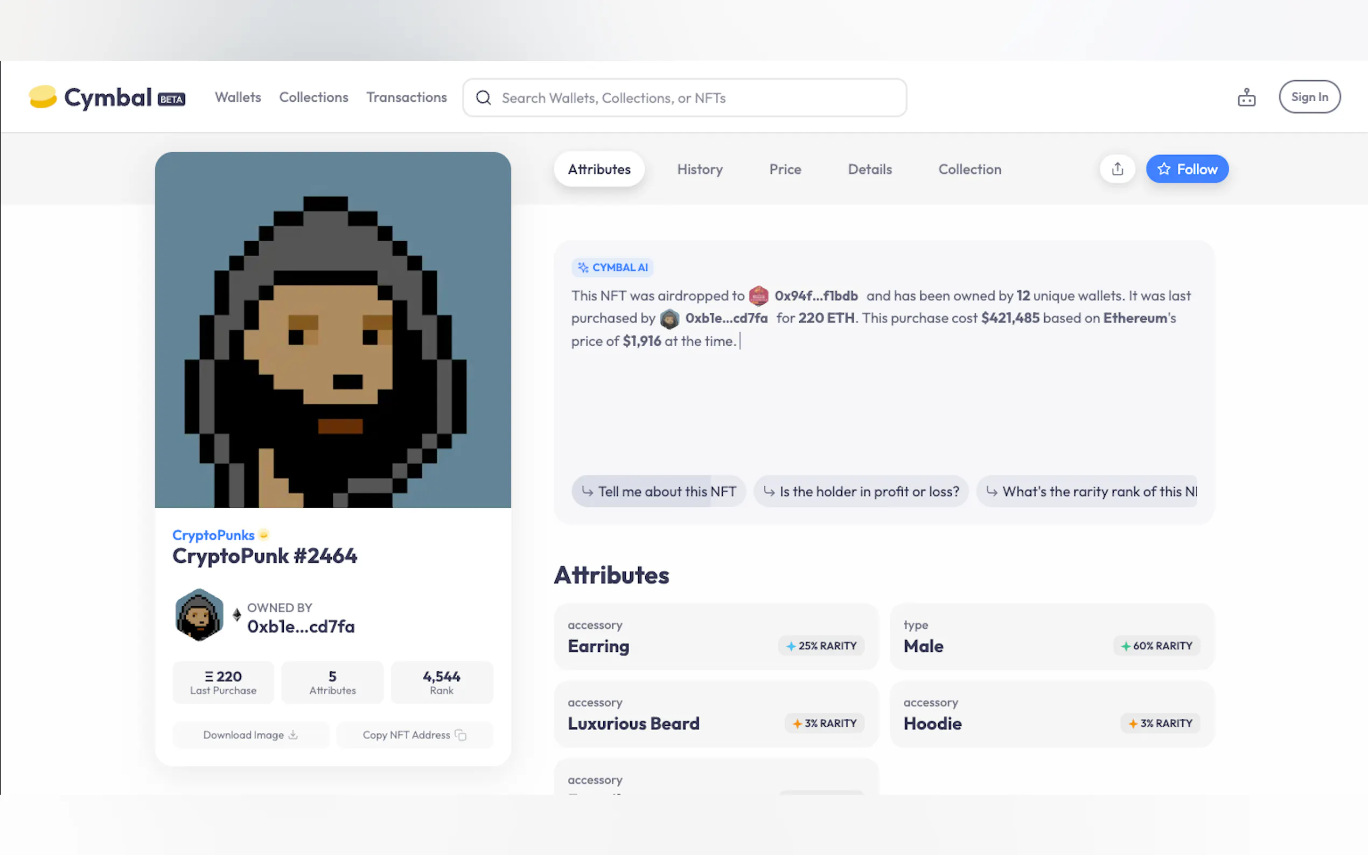Viewport: 1368px width, 855px height.
Task: Open owner wallet 0xb1e...cd7fa link
Action: tap(301, 627)
